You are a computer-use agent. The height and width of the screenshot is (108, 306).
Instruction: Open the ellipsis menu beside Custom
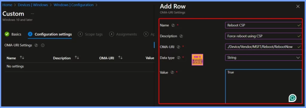pos(32,14)
